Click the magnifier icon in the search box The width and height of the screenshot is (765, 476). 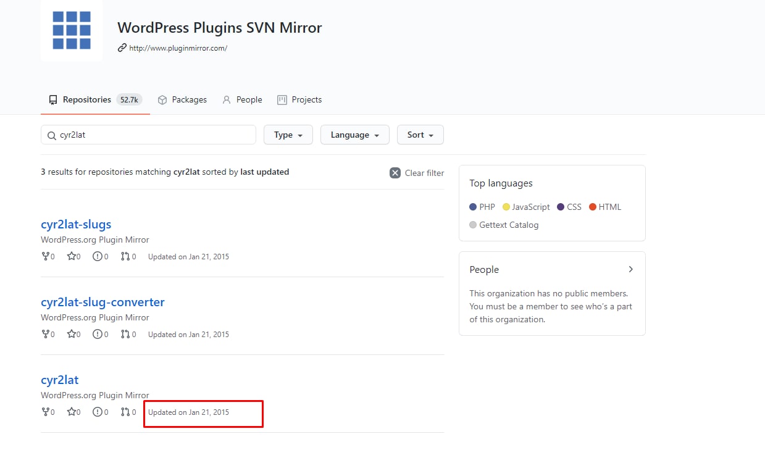[x=52, y=135]
